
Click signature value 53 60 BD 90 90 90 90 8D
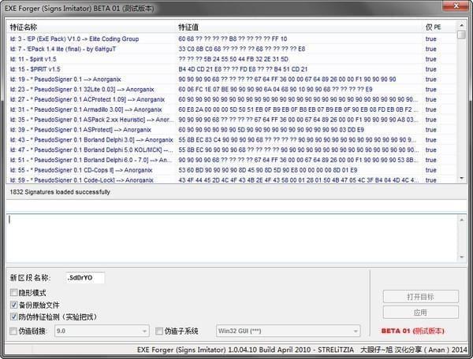267,170
